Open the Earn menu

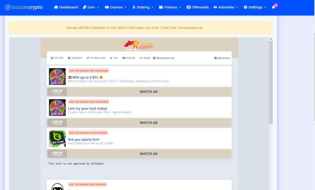coord(91,7)
